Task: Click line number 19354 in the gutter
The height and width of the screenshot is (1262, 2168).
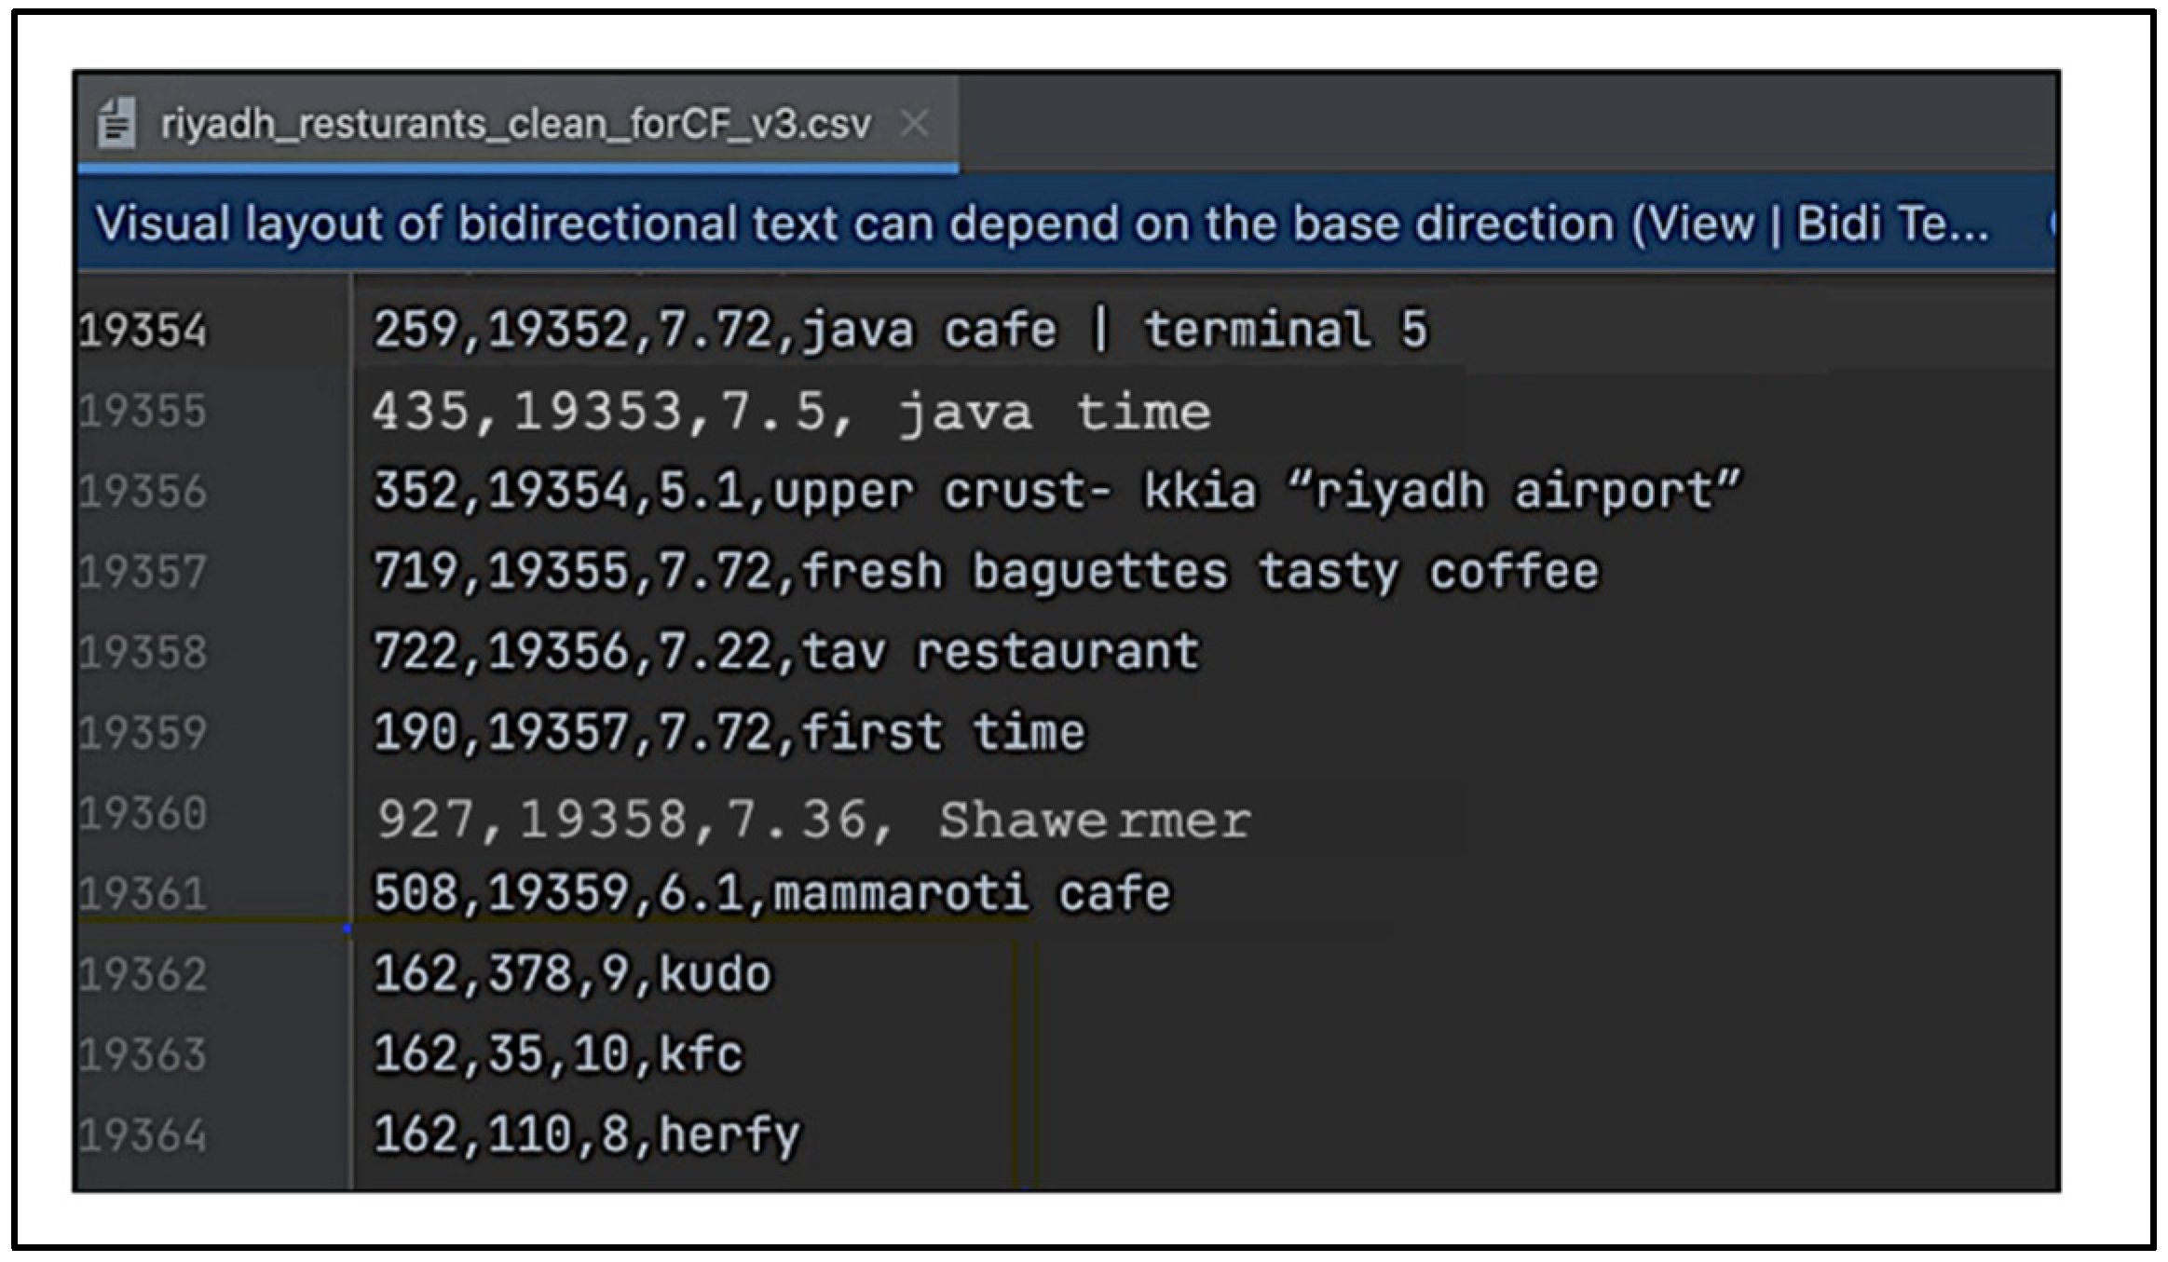Action: click(x=143, y=332)
